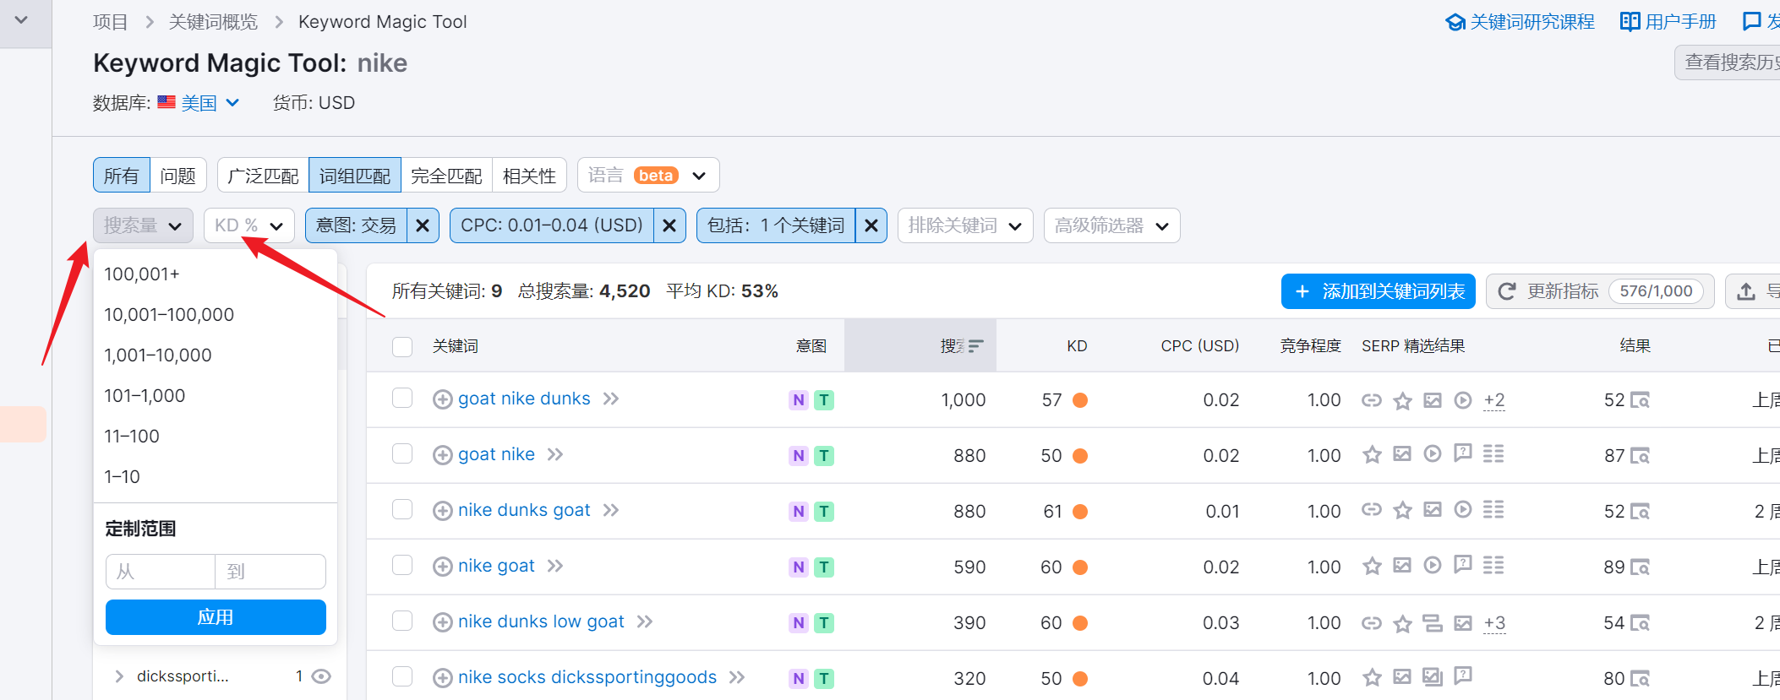Tick checkbox for goat nike dunks
This screenshot has width=1780, height=700.
click(x=402, y=399)
